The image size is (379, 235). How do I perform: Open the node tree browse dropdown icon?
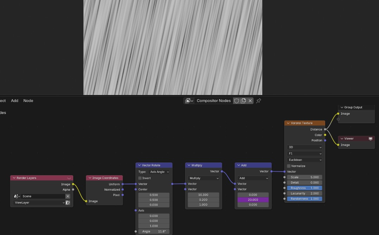point(189,101)
